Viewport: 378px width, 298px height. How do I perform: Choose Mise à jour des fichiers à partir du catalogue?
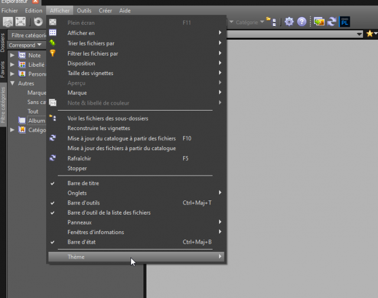pyautogui.click(x=136, y=148)
